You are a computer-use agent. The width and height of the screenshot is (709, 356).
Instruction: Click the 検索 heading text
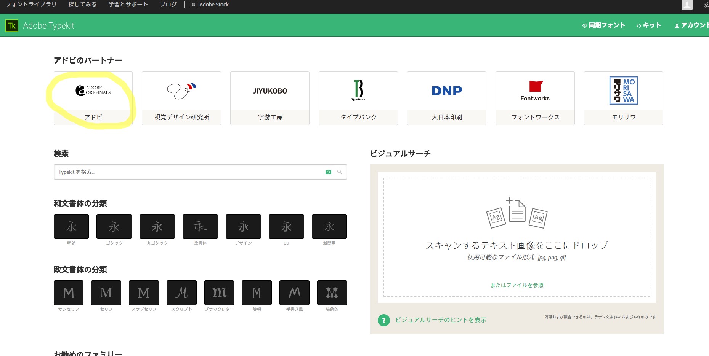click(x=61, y=153)
